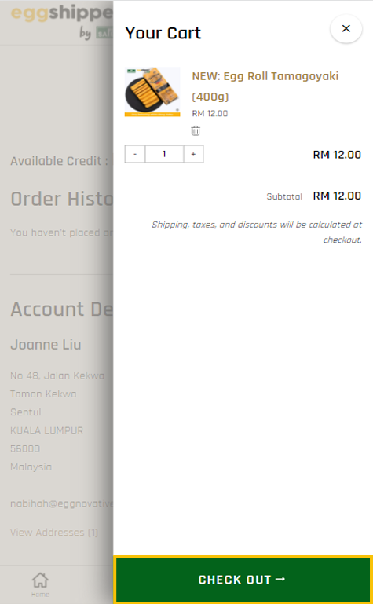Click the RM 12.00 unit price under product

210,114
